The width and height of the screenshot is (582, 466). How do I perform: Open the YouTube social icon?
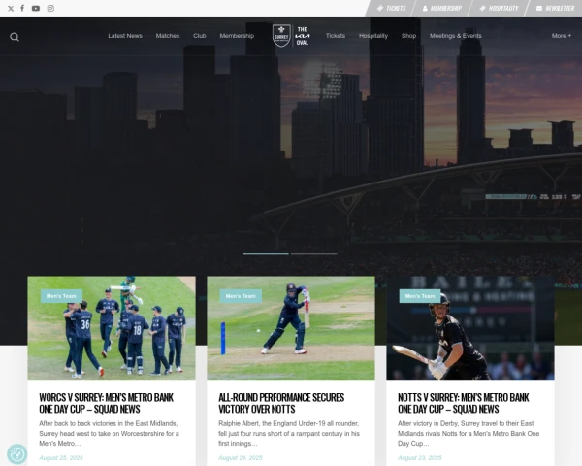36,8
